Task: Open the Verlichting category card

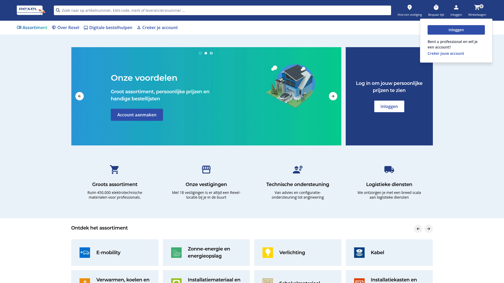Action: 298,253
